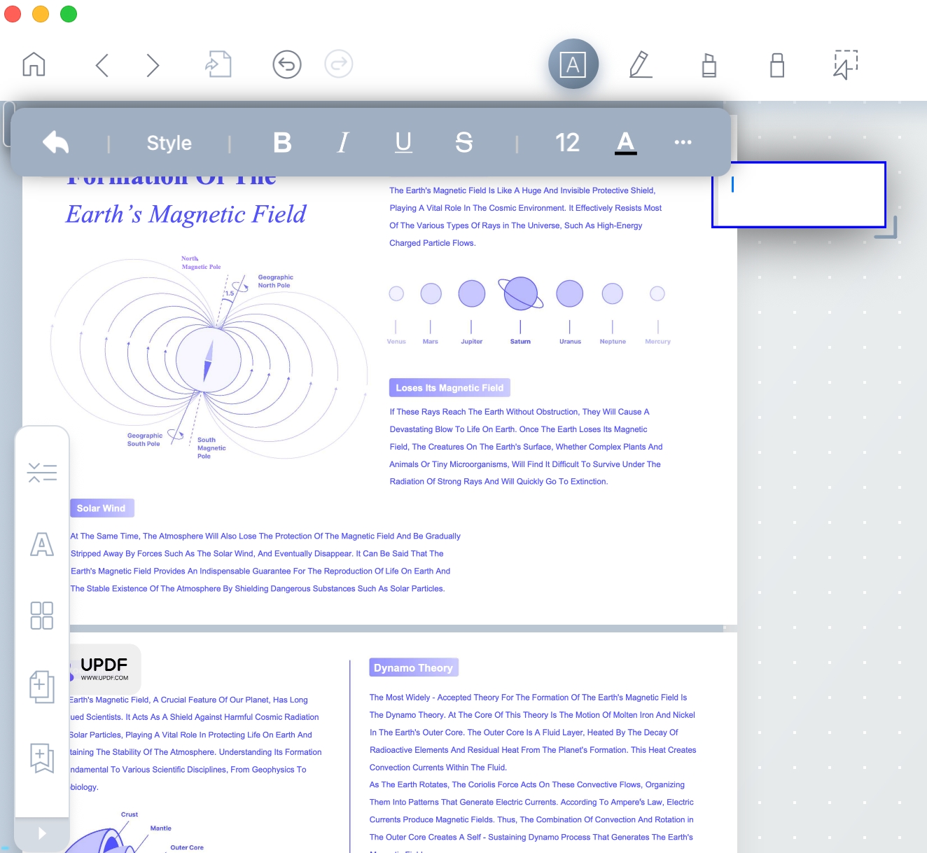Open the sidebar text annotation icon

42,544
